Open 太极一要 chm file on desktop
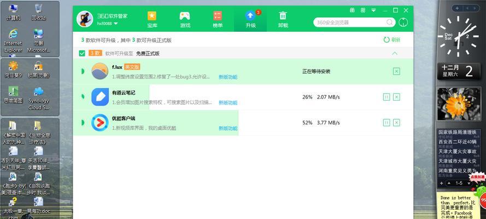Viewport: 486px width, 219px height. 13,207
